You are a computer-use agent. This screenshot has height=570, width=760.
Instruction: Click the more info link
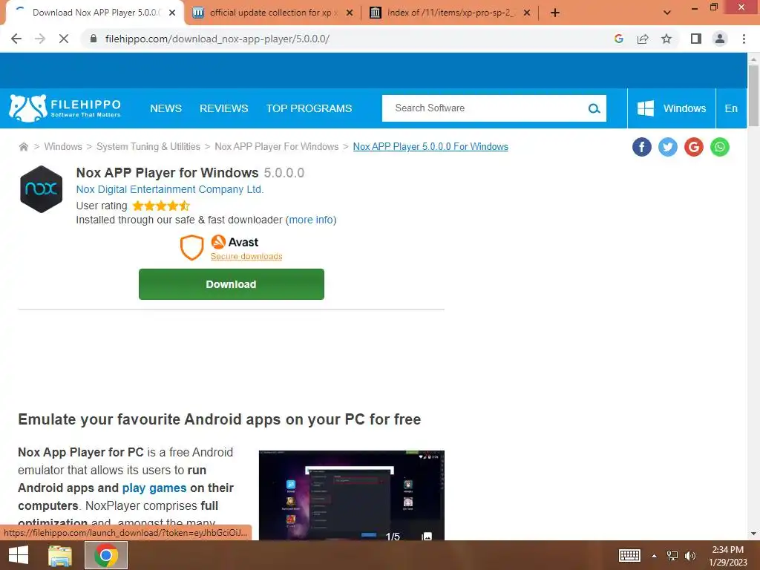(311, 220)
